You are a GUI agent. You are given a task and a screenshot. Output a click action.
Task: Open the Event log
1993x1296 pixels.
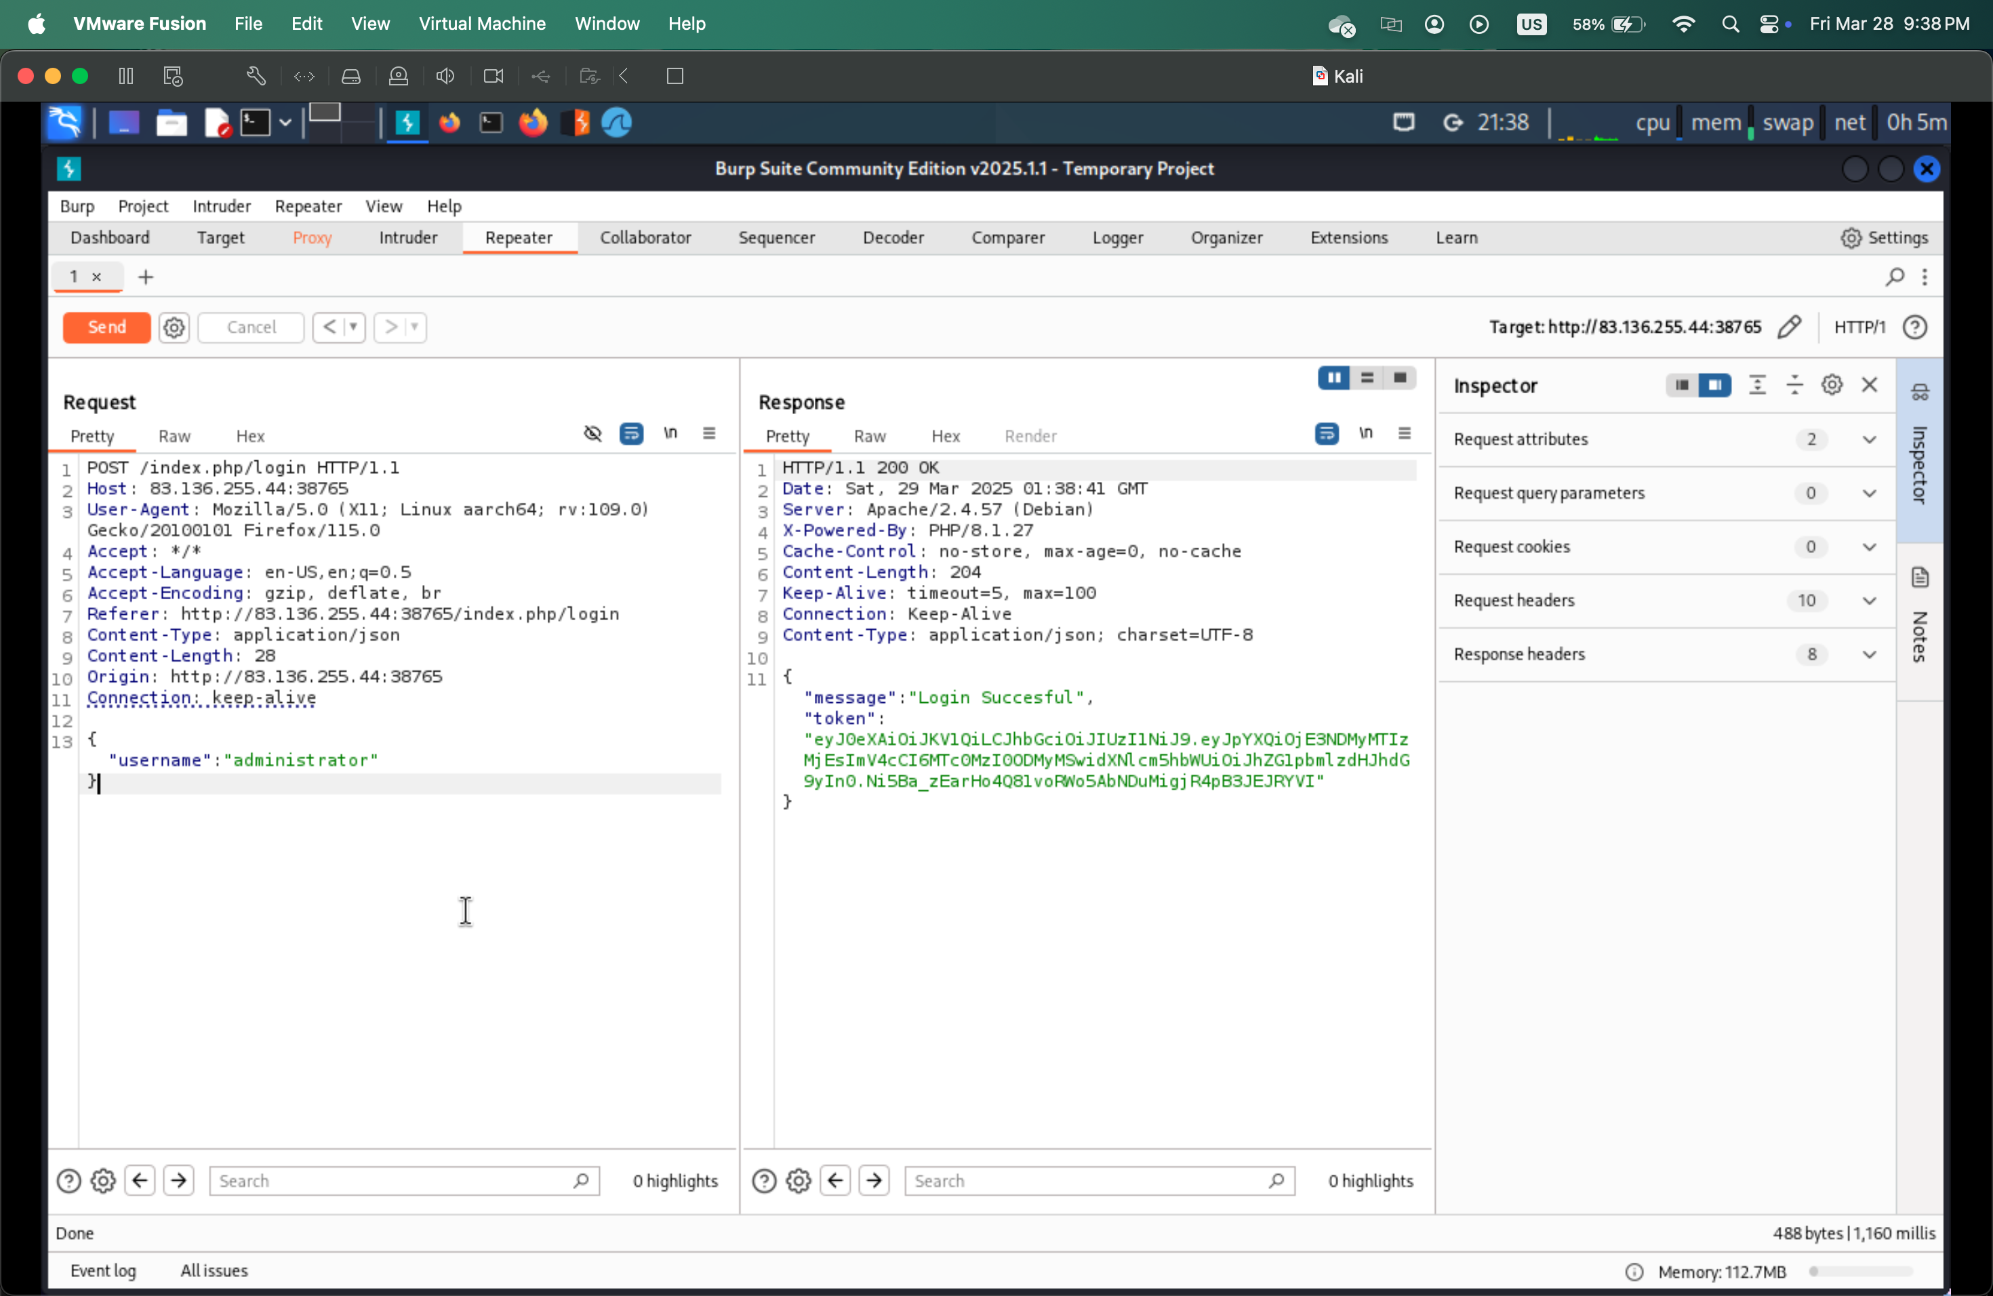102,1271
